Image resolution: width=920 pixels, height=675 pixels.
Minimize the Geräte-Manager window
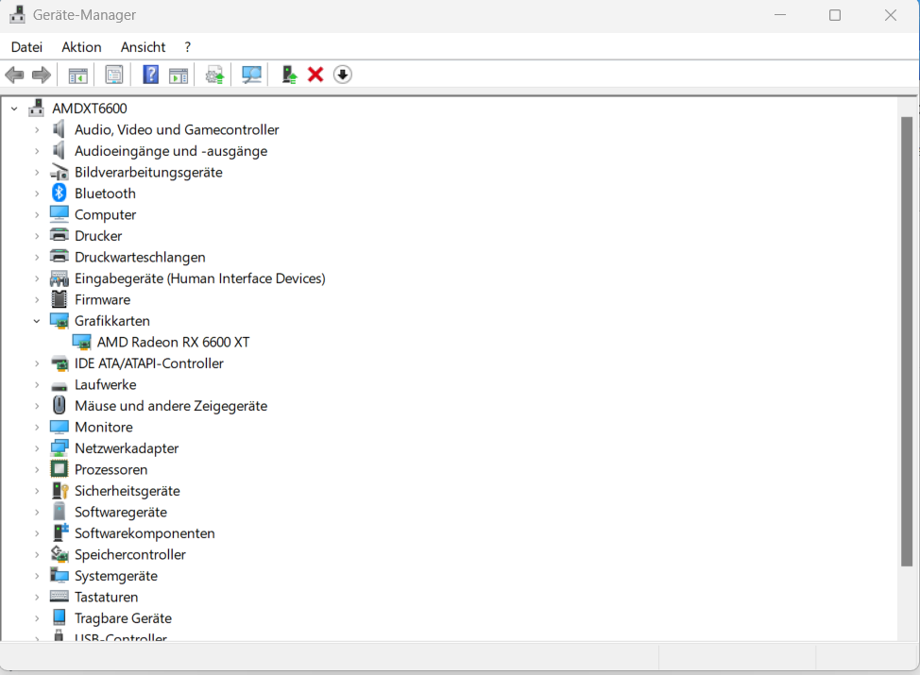pos(780,15)
